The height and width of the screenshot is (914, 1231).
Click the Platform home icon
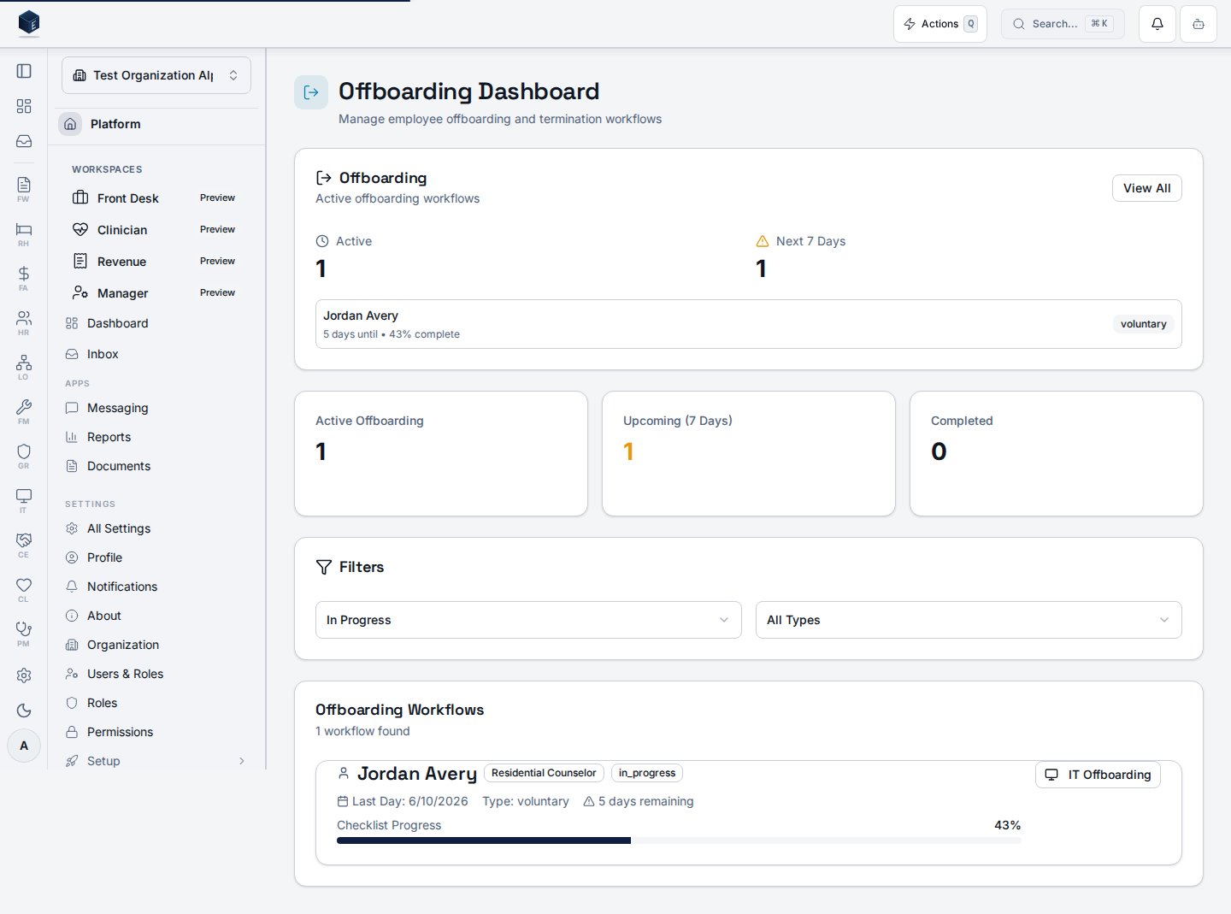pos(70,124)
